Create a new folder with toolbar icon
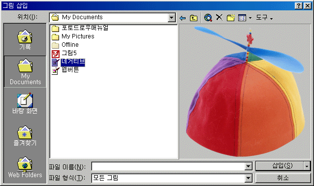 point(231,18)
